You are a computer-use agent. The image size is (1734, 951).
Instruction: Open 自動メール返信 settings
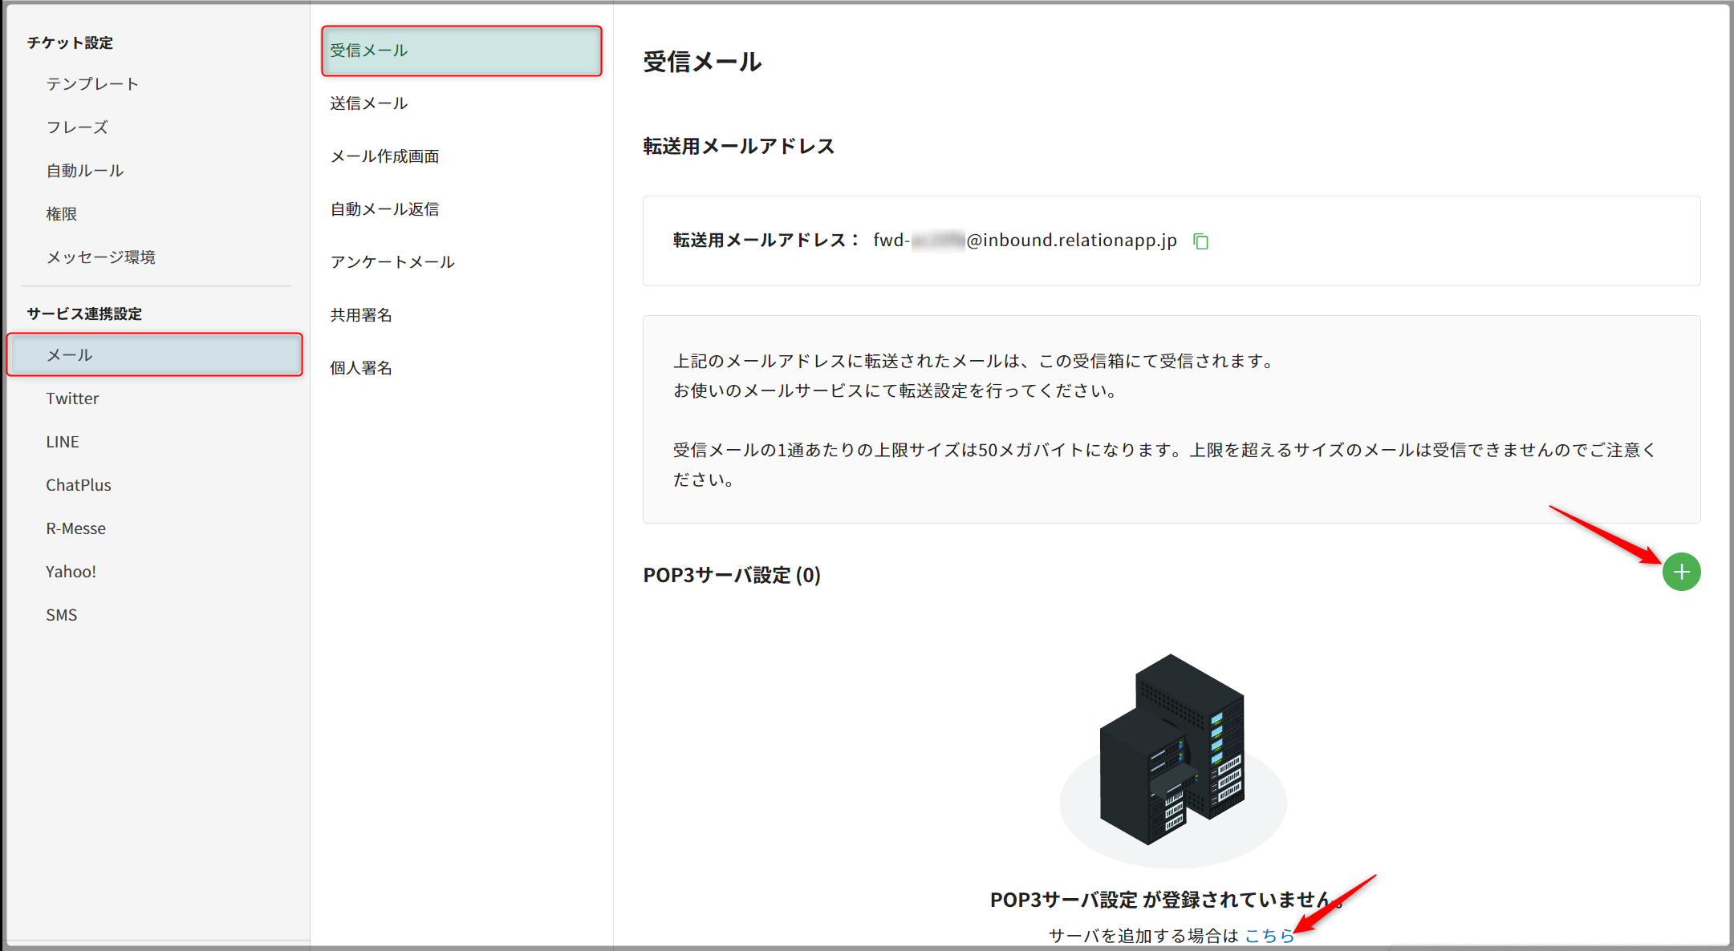coord(384,209)
